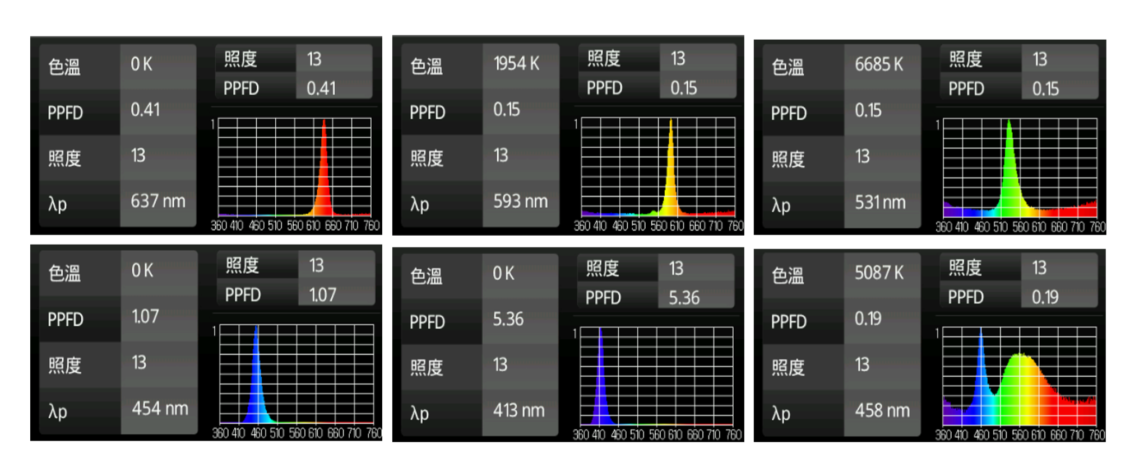The width and height of the screenshot is (1130, 459).
Task: Click PPFD 0.15 directly below 6685 K
Action: (868, 110)
